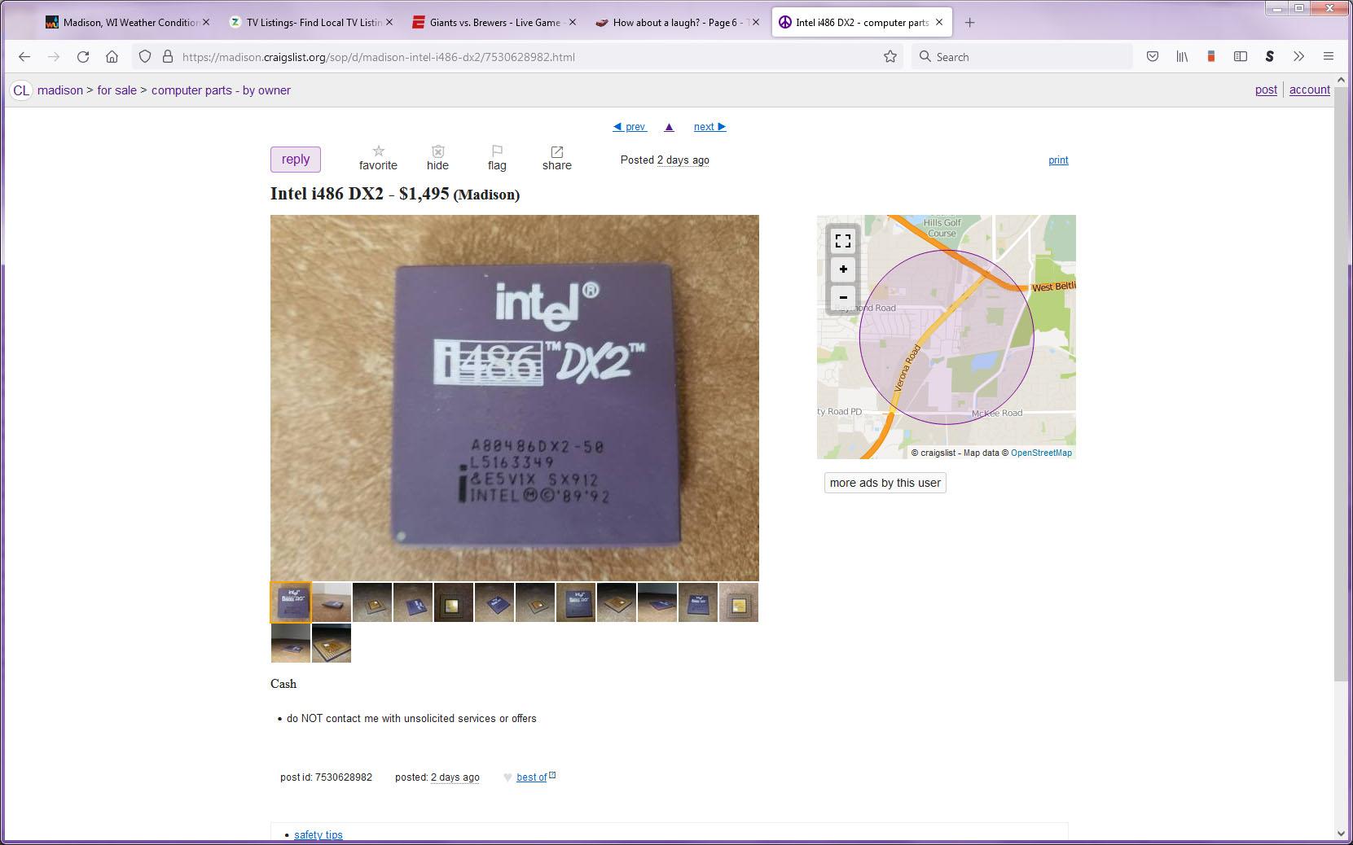
Task: Select first thumbnail in second row
Action: [291, 643]
